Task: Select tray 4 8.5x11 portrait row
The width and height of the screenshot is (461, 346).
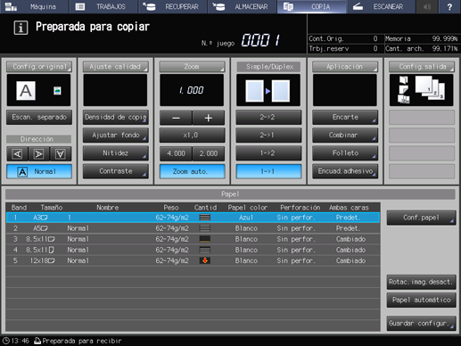Action: point(193,250)
